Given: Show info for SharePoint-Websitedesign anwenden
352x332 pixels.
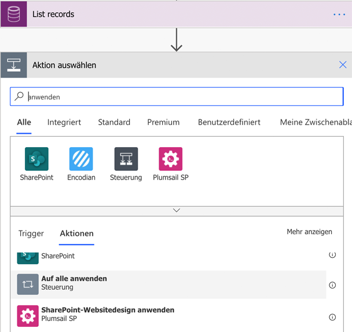Looking at the screenshot, I should point(332,317).
